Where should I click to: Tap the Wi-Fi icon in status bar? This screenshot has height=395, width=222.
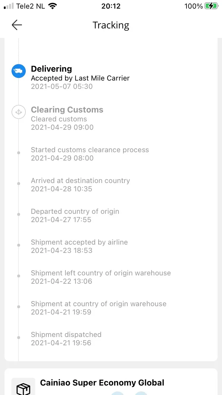(53, 6)
